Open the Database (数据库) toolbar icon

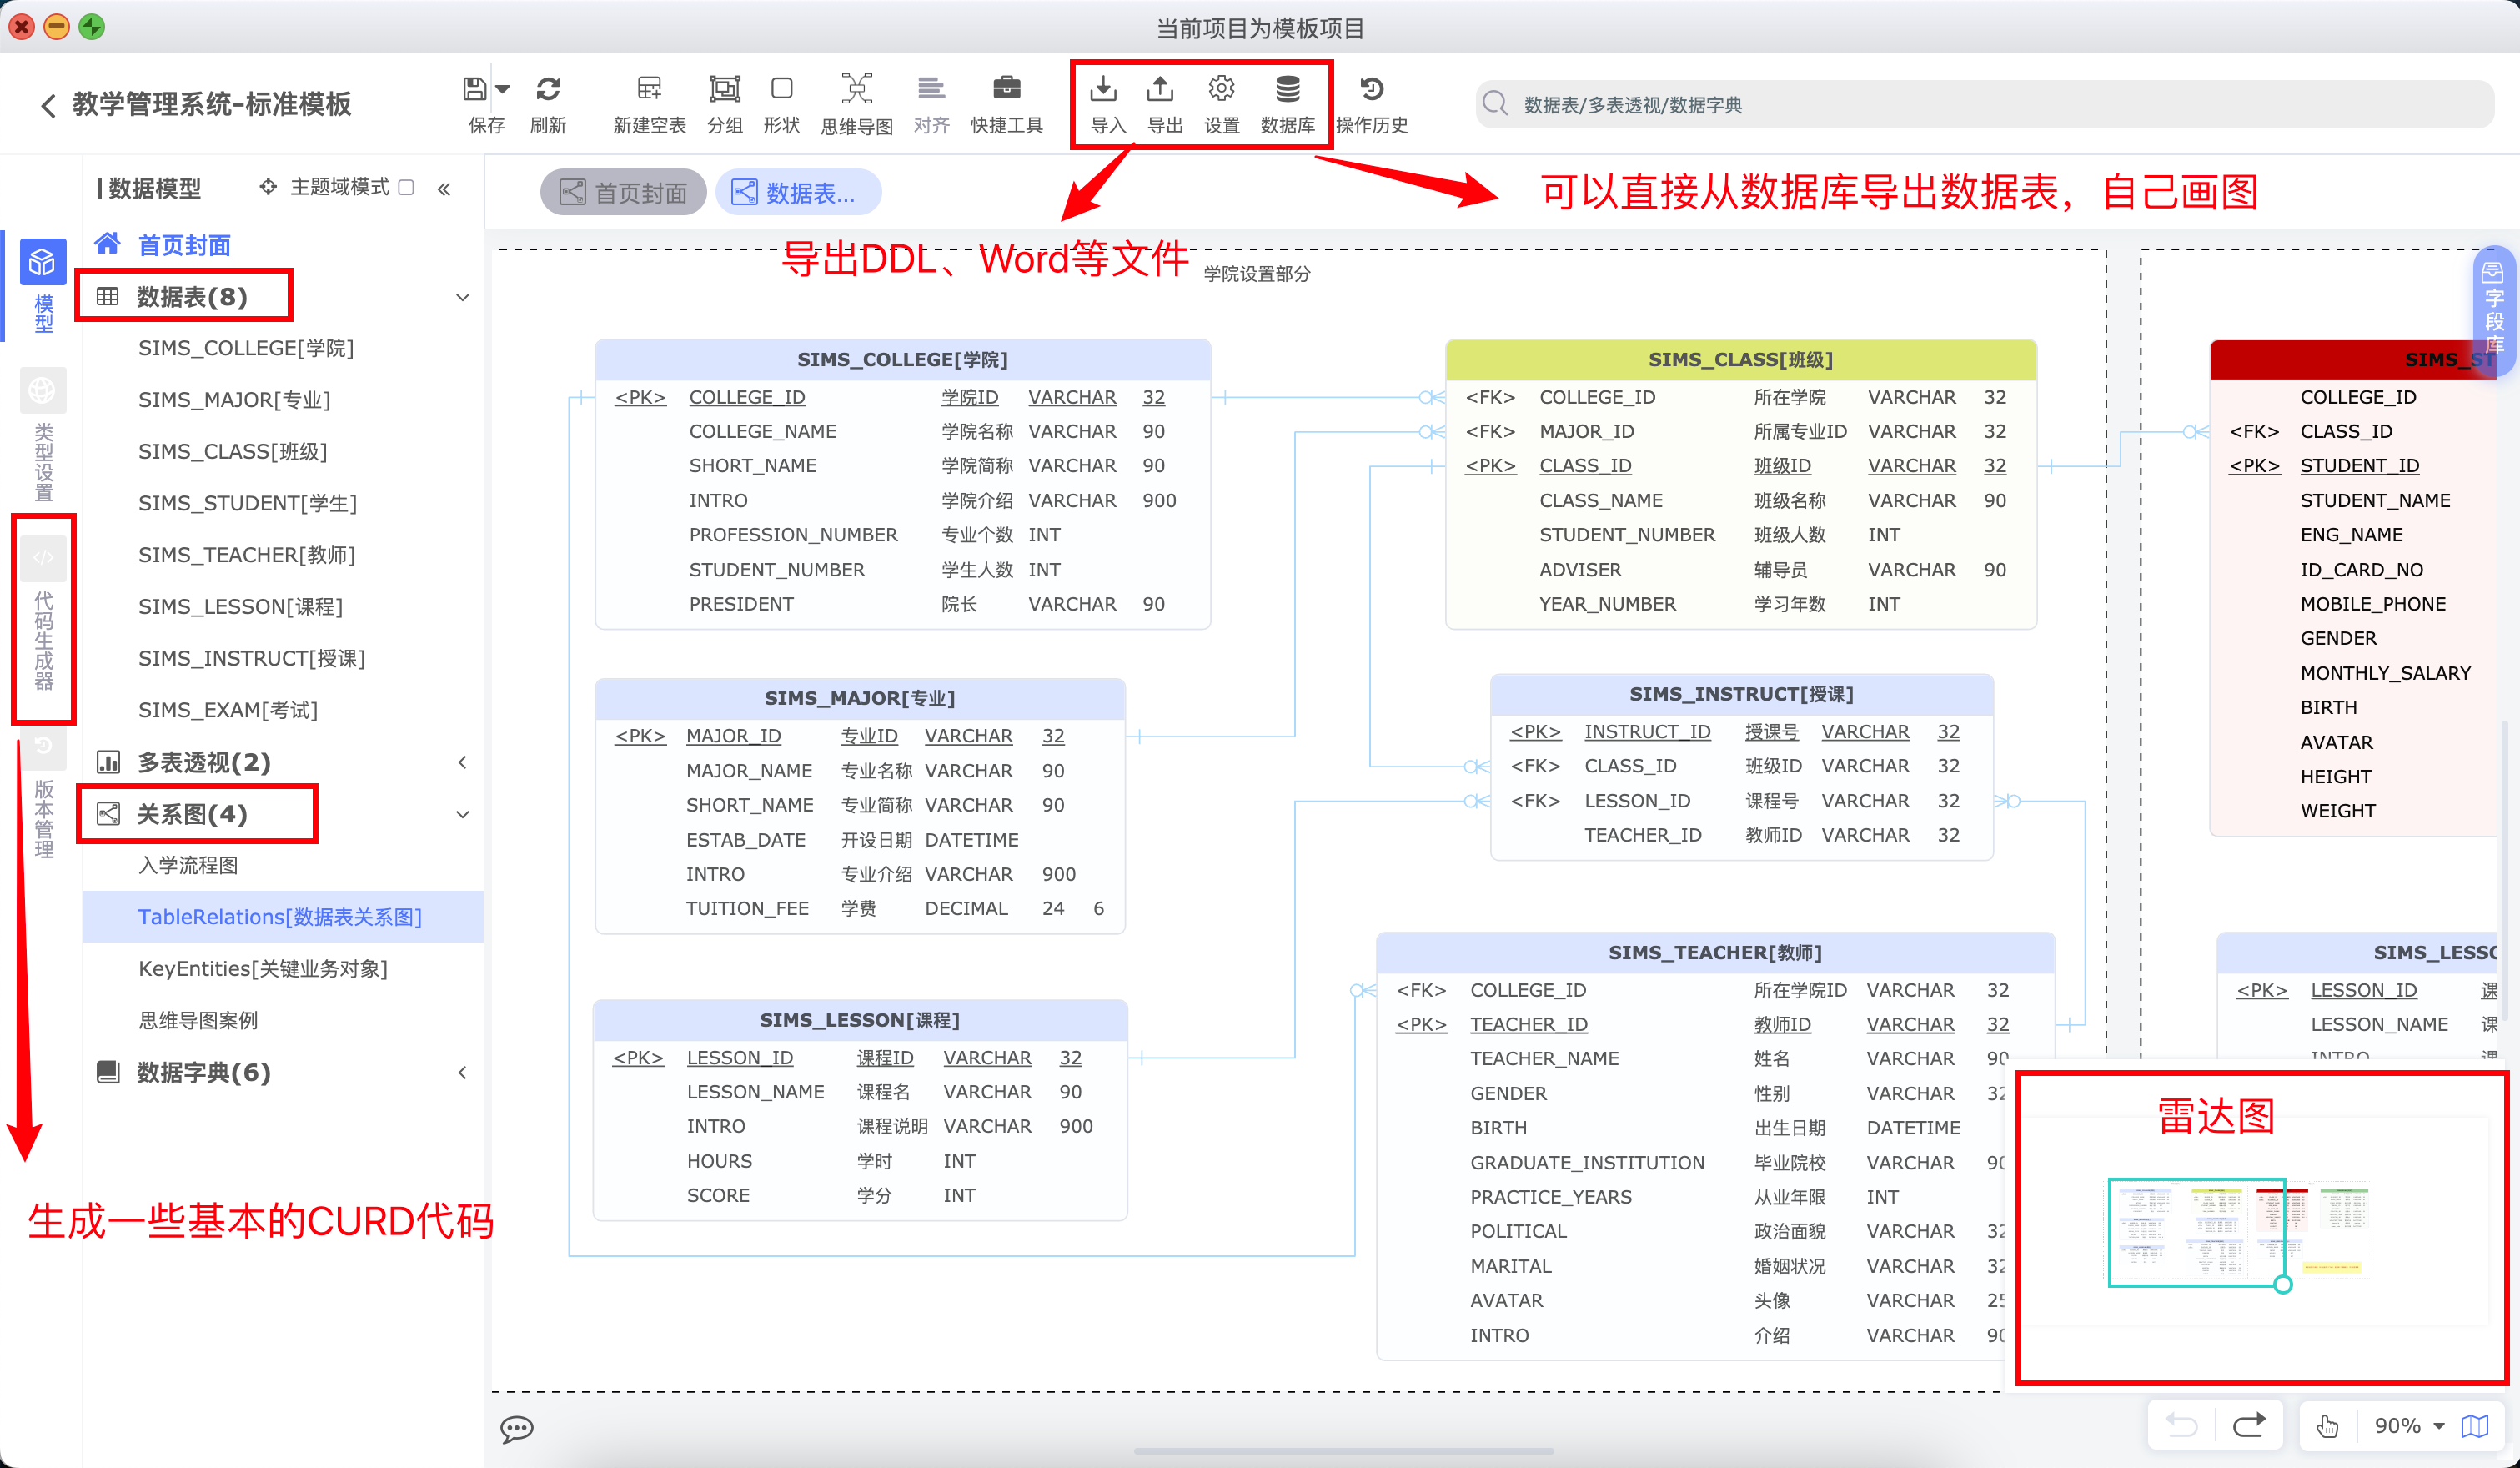pos(1287,90)
